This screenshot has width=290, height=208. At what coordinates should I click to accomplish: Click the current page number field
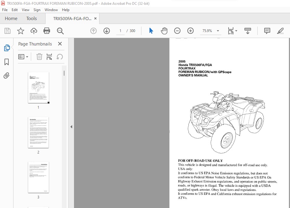tap(120, 31)
